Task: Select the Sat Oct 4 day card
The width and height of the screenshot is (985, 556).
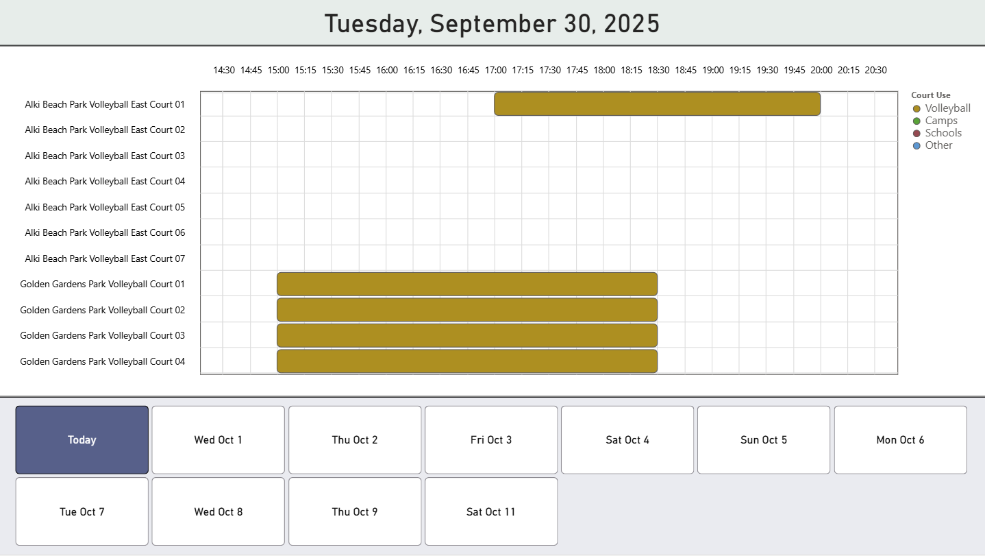Action: pos(627,439)
